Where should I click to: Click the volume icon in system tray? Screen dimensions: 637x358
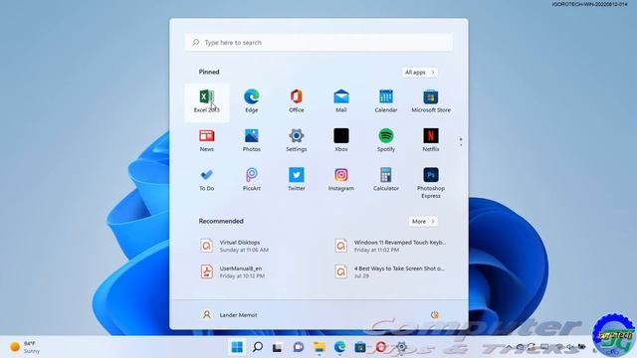pyautogui.click(x=570, y=347)
